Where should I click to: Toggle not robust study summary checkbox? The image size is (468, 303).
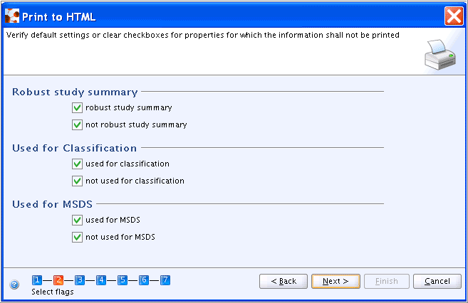pos(77,124)
